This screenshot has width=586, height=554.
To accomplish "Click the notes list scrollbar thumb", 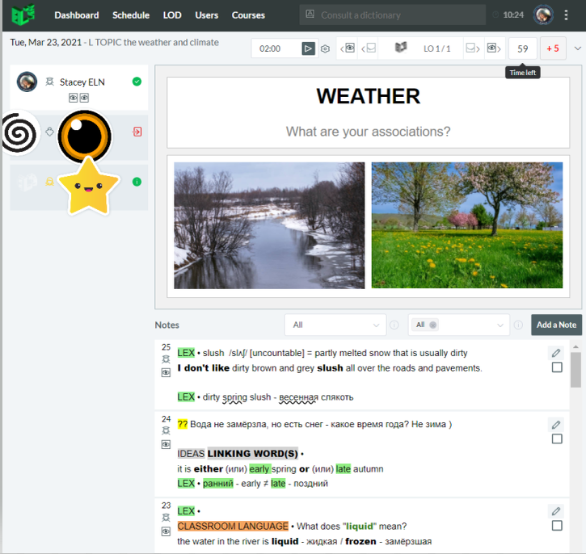I will [575, 370].
